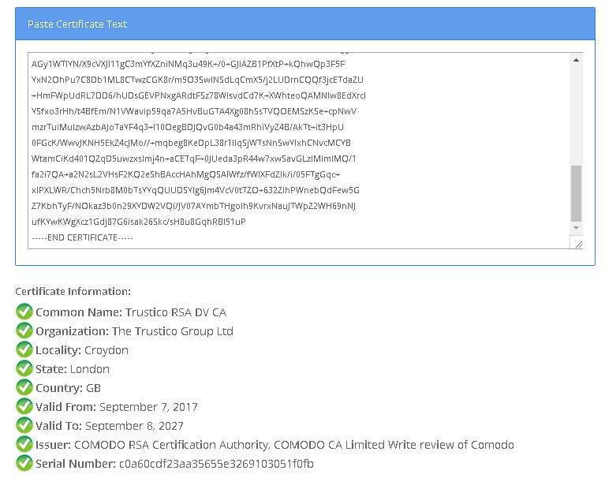Viewport: 605px width, 489px height.
Task: Click the green check next to Valid To
Action: pyautogui.click(x=24, y=426)
